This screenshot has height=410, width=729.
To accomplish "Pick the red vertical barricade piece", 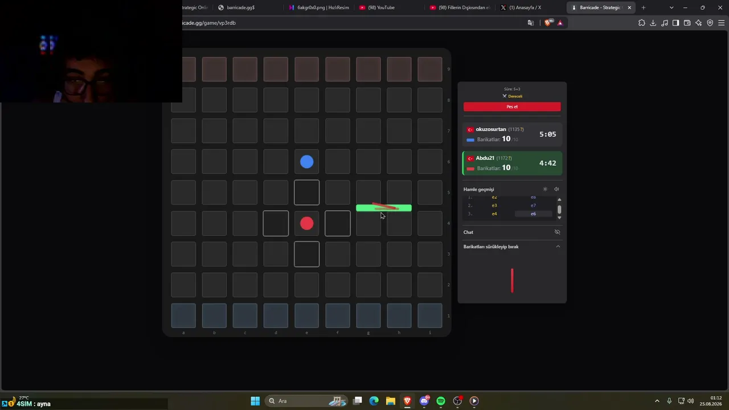I will click(512, 280).
